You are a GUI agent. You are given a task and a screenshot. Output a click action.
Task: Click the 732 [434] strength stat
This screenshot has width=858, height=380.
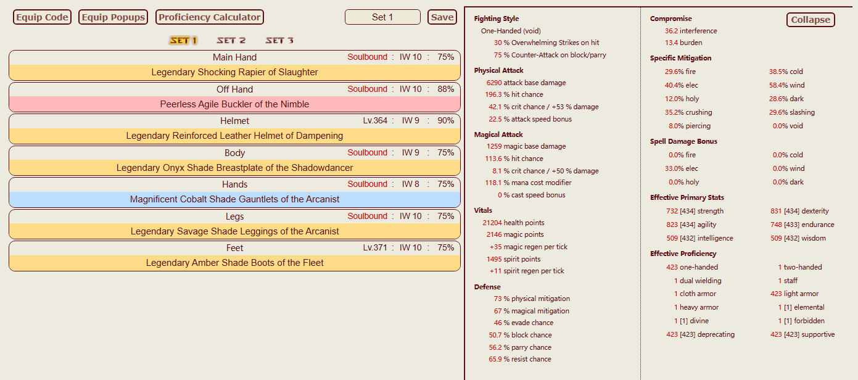click(694, 211)
